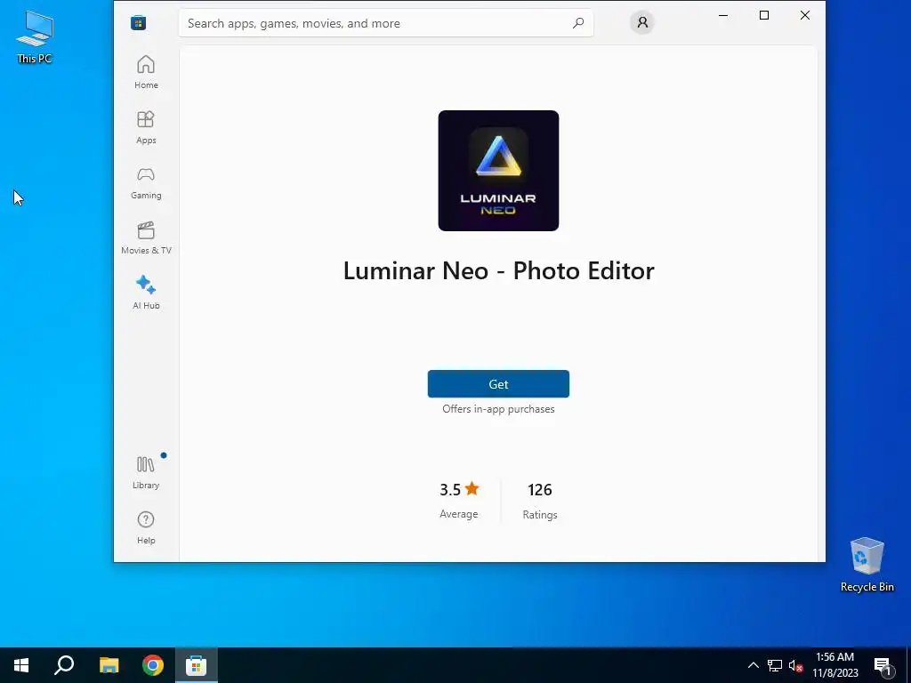Open the Library section
Screen dimensions: 911x683
pos(146,472)
